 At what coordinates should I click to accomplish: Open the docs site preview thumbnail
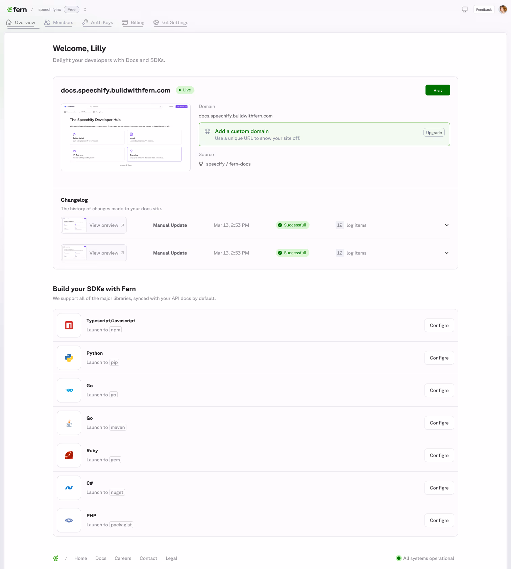click(x=126, y=137)
